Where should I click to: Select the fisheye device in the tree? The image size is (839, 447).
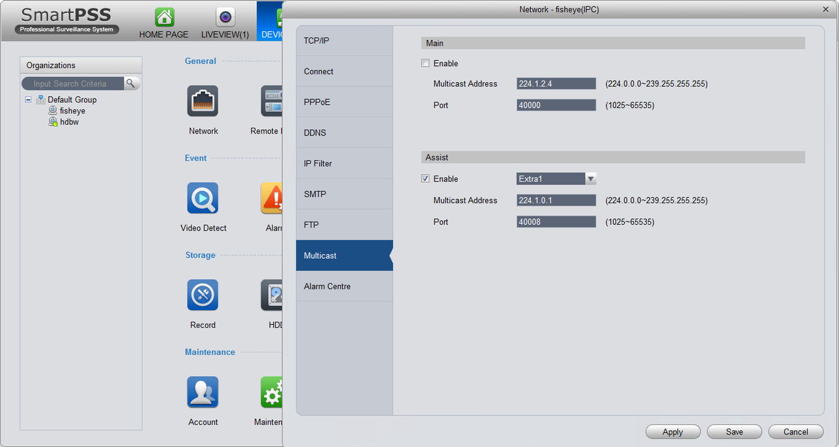coord(72,111)
